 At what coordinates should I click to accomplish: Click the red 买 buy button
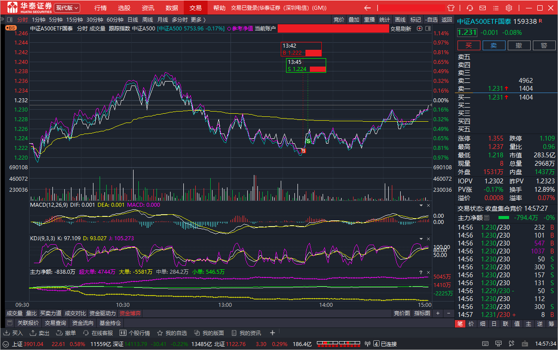(469, 45)
